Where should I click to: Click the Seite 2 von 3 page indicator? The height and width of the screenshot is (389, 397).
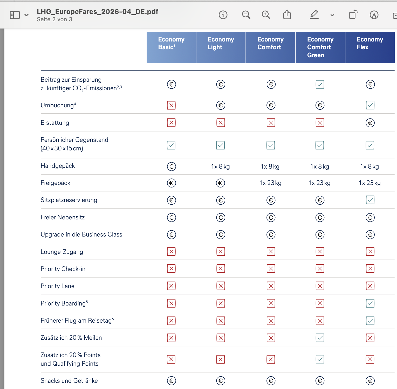tap(54, 19)
